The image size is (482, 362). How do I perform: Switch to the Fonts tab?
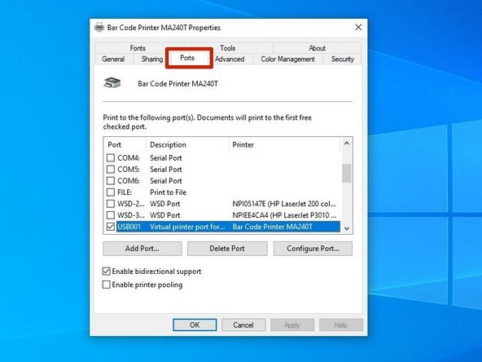tap(138, 48)
